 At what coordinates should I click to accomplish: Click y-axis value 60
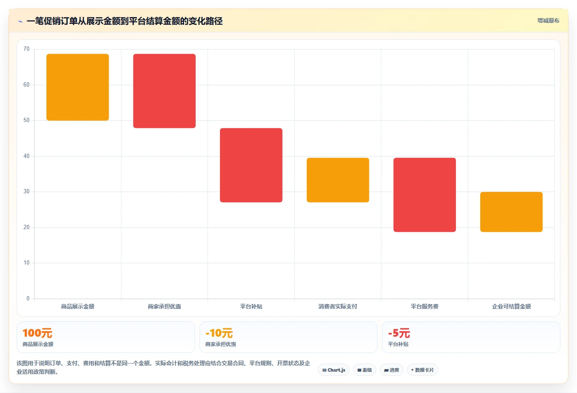click(x=26, y=85)
